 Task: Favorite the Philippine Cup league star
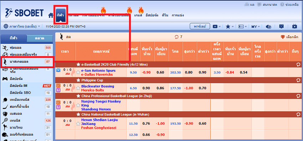tap(78, 80)
